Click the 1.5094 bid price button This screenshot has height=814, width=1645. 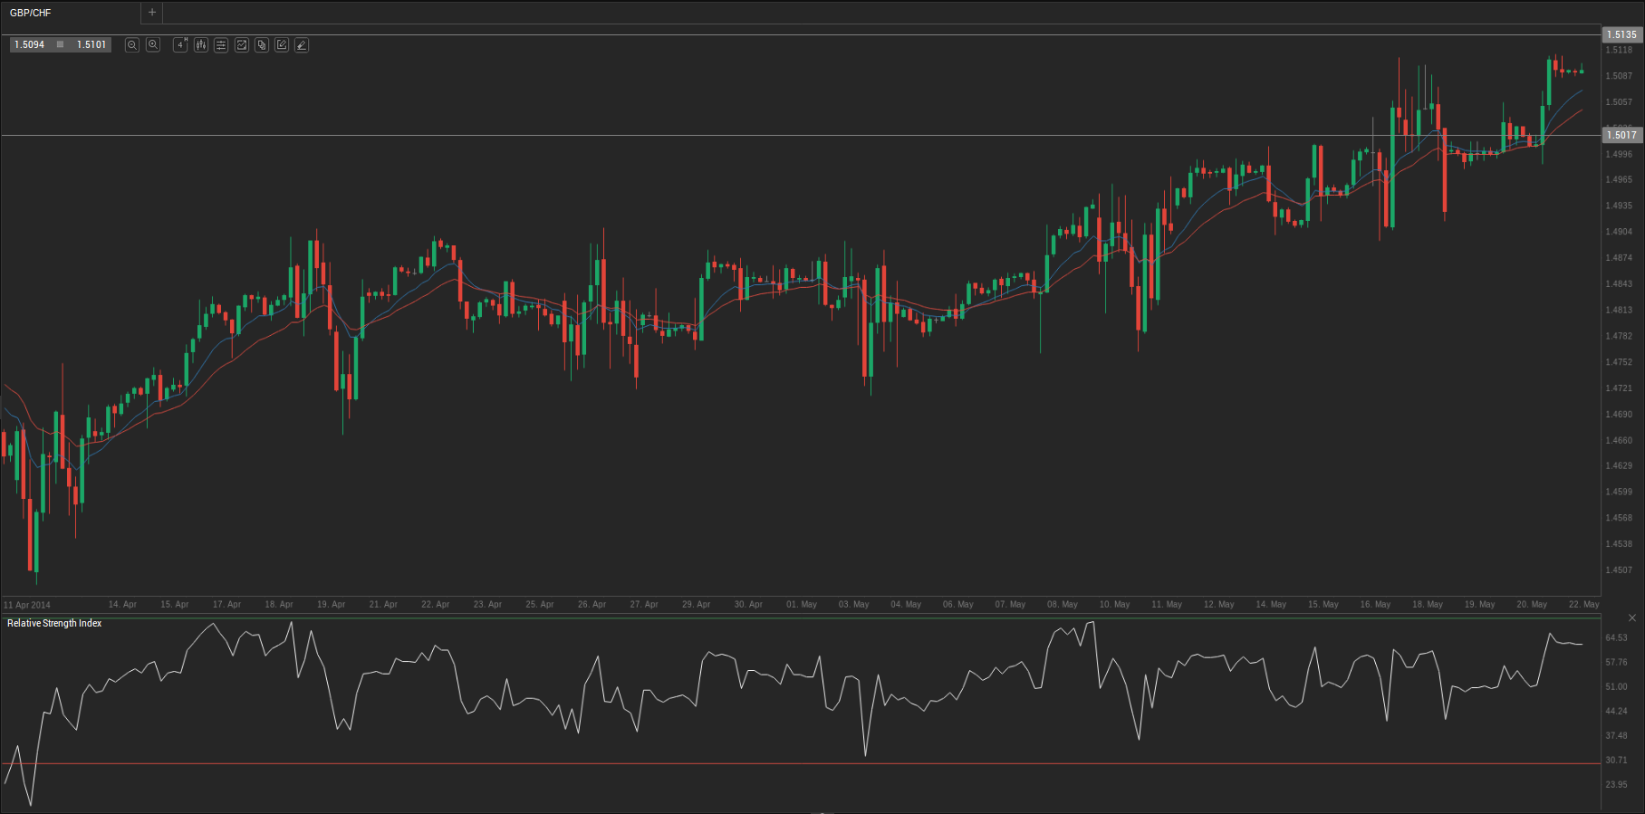pyautogui.click(x=30, y=44)
